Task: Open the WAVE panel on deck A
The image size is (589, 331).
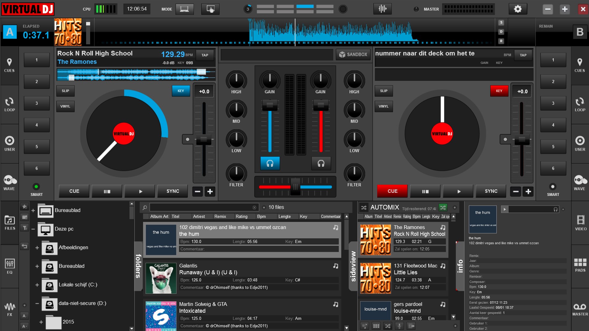Action: pyautogui.click(x=9, y=183)
